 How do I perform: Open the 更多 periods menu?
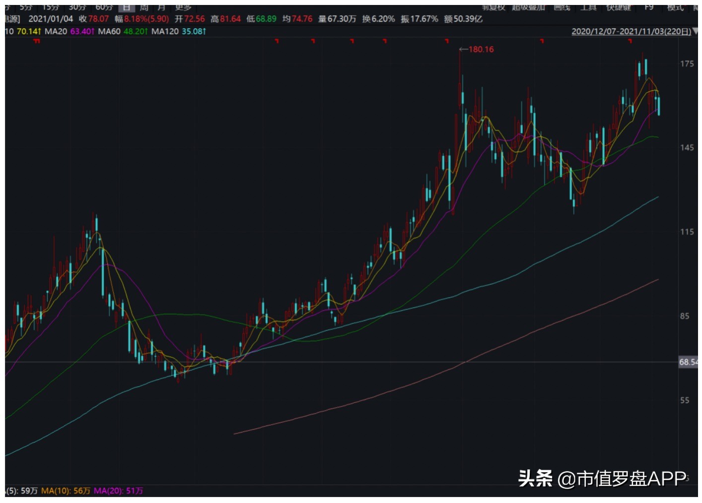point(183,7)
